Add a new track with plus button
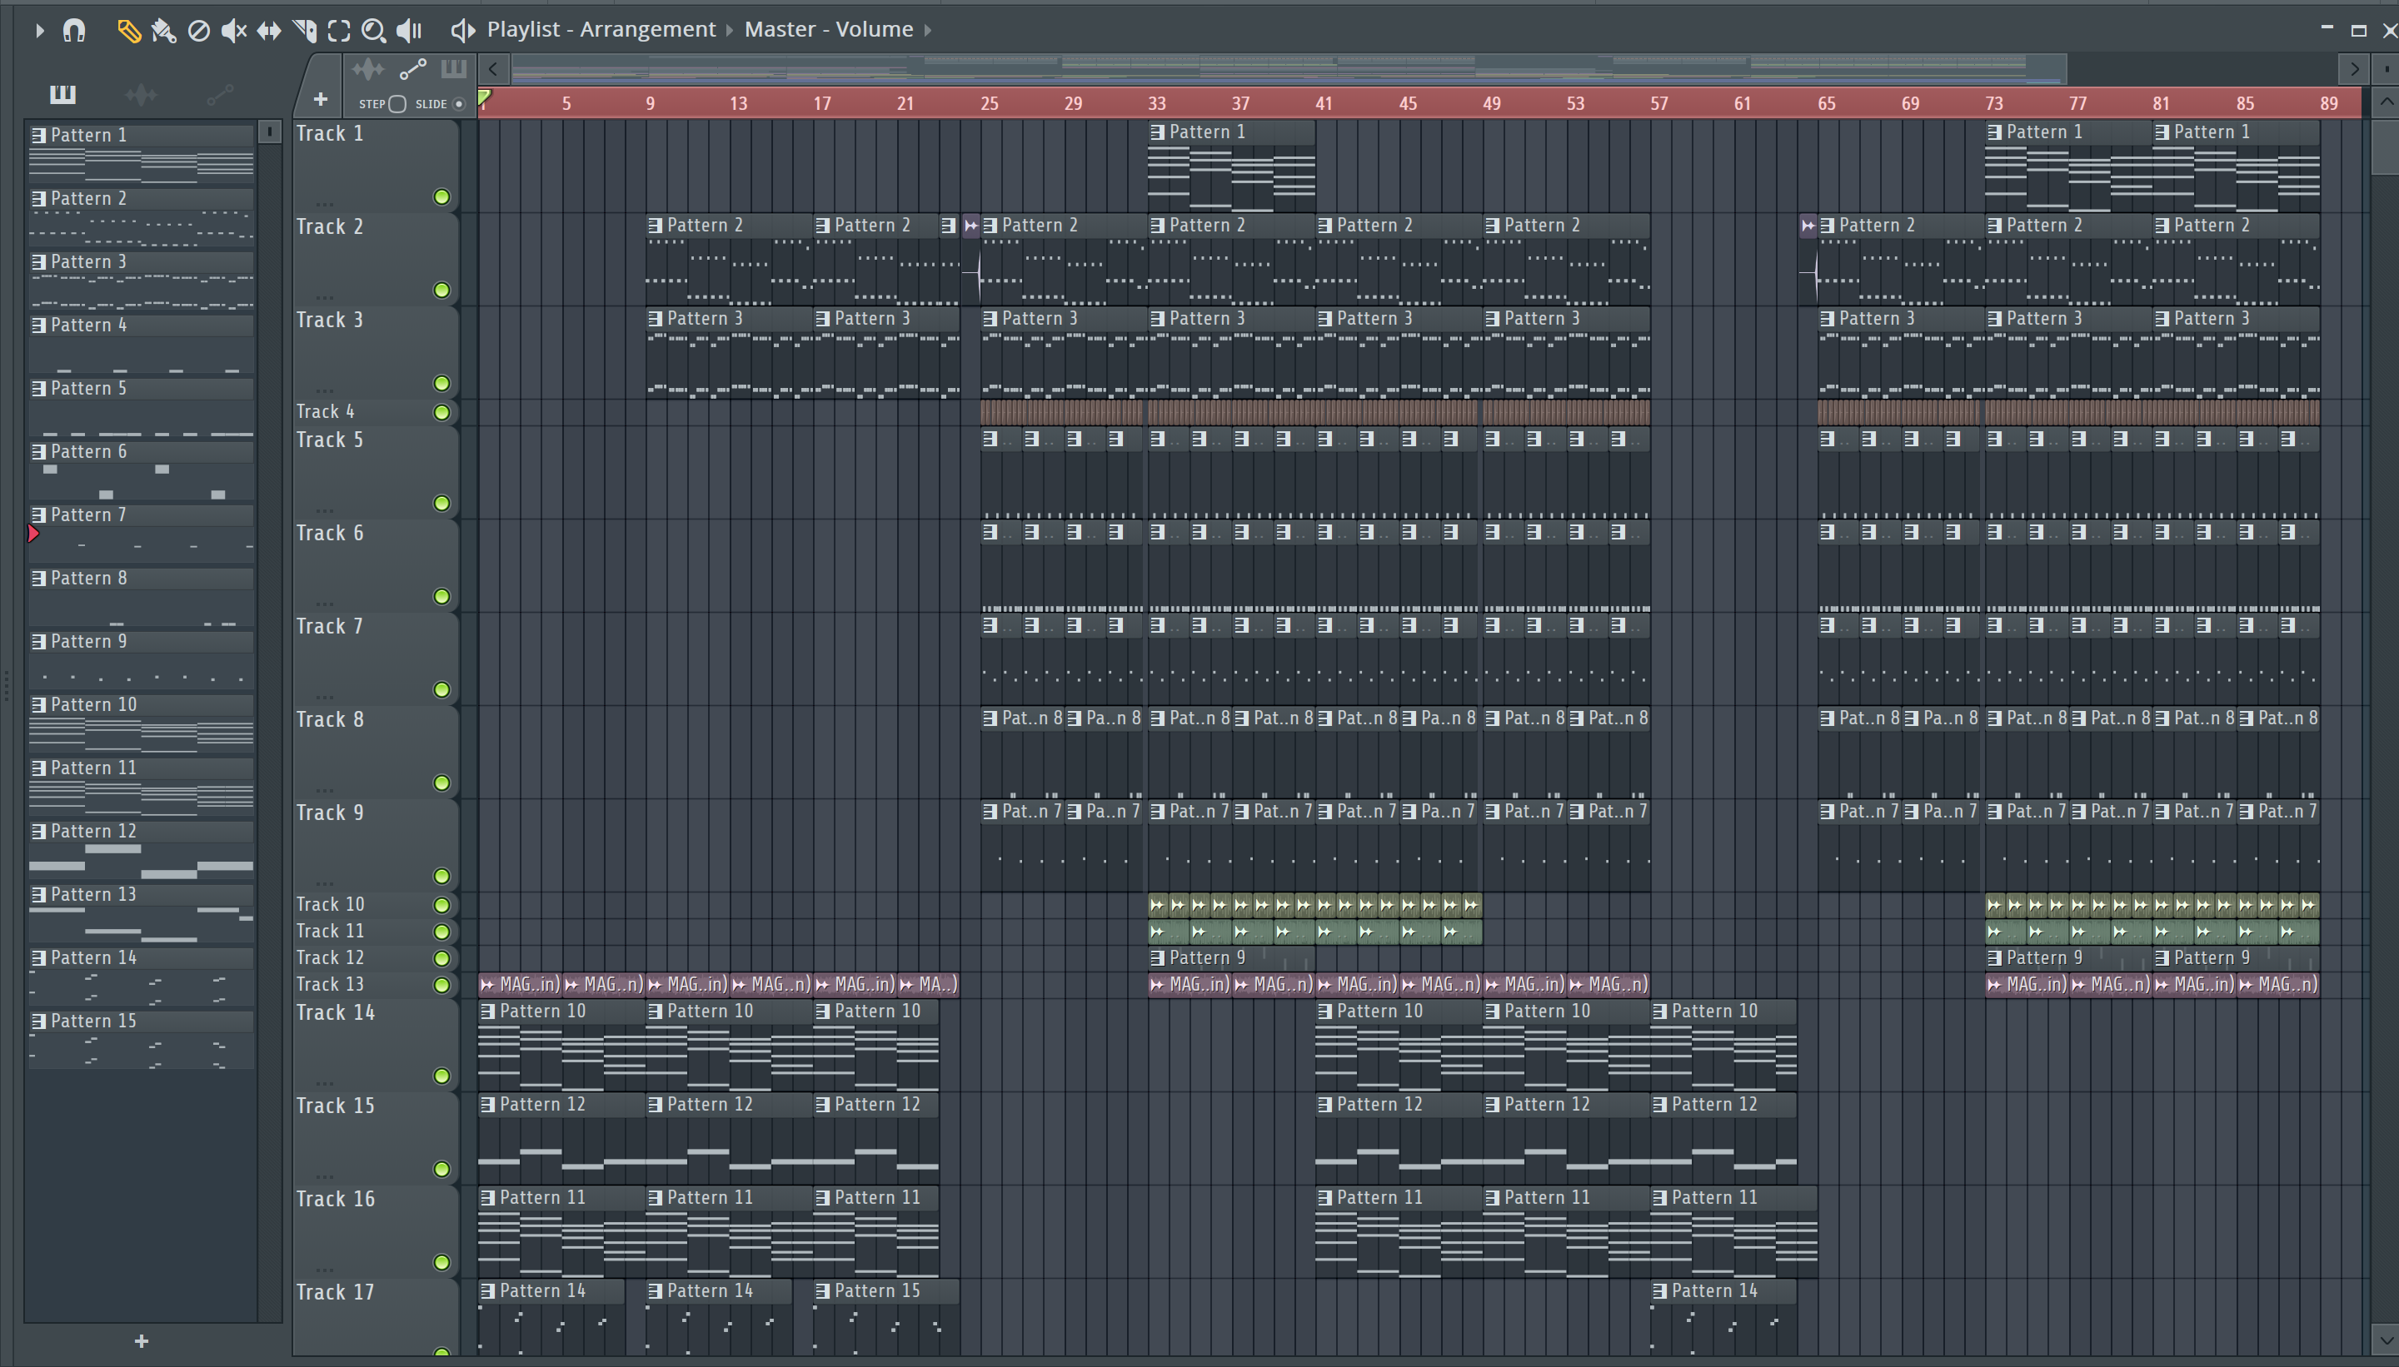Viewport: 2399px width, 1367px height. click(x=321, y=98)
